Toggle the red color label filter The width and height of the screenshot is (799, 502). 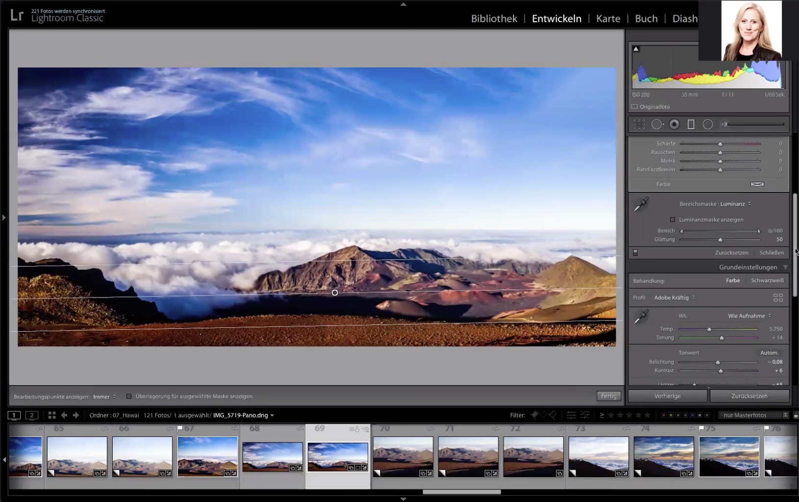[x=663, y=415]
